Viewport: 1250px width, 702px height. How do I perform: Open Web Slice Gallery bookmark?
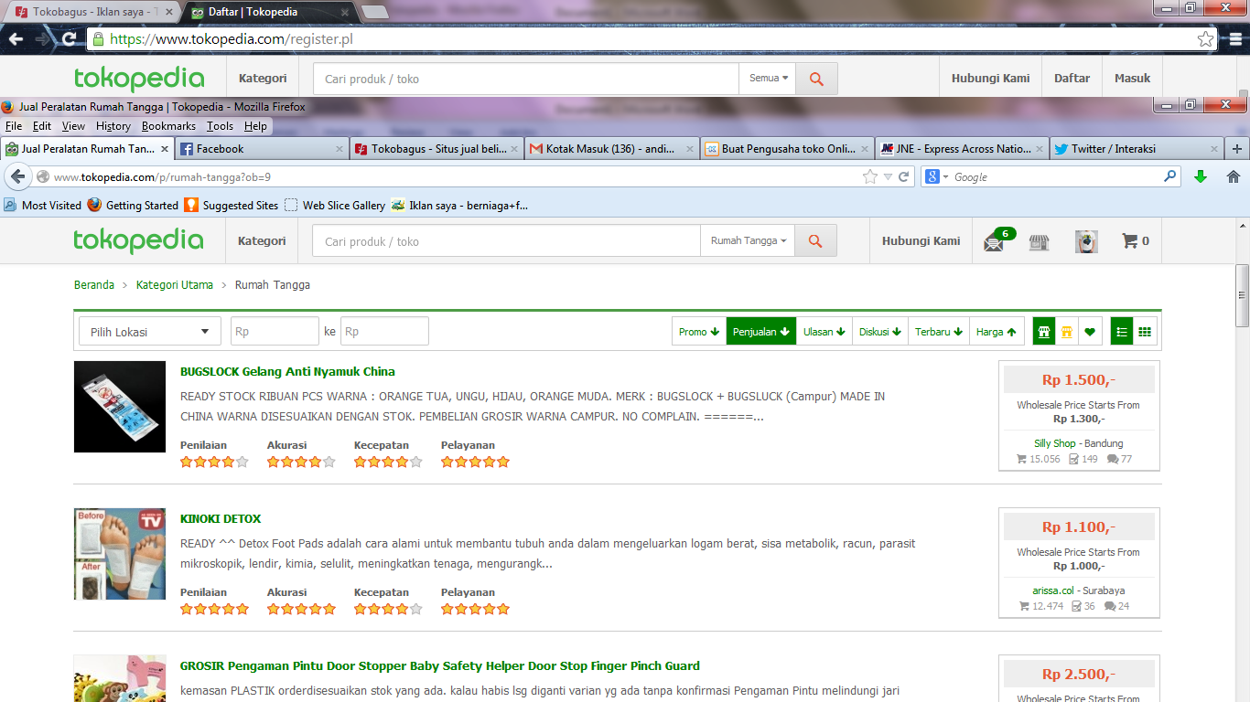[x=335, y=205]
